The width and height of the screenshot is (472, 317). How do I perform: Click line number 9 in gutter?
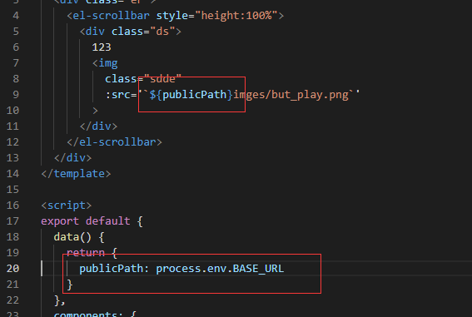(x=16, y=95)
